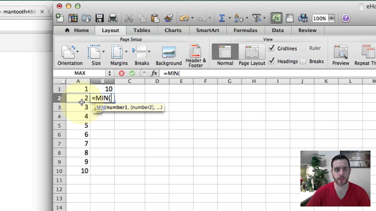Enable the Ruler checkbox

click(x=303, y=48)
